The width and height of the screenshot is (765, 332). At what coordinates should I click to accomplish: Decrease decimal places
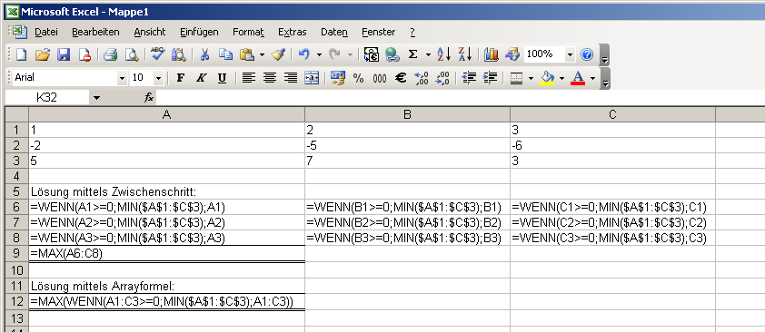click(442, 78)
